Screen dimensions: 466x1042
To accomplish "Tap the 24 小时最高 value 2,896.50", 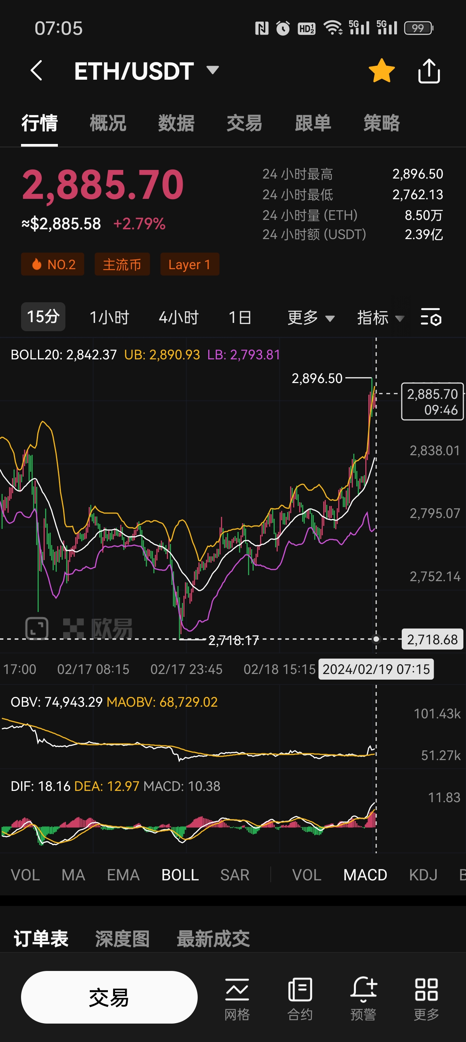I will pyautogui.click(x=418, y=174).
